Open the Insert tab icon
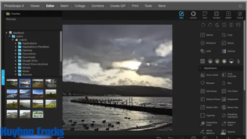 pos(228,15)
